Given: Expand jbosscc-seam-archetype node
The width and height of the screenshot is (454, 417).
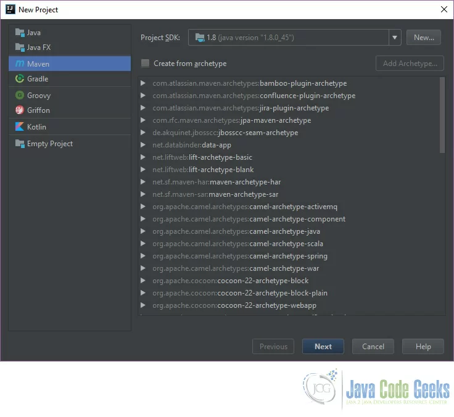Looking at the screenshot, I should [x=143, y=133].
